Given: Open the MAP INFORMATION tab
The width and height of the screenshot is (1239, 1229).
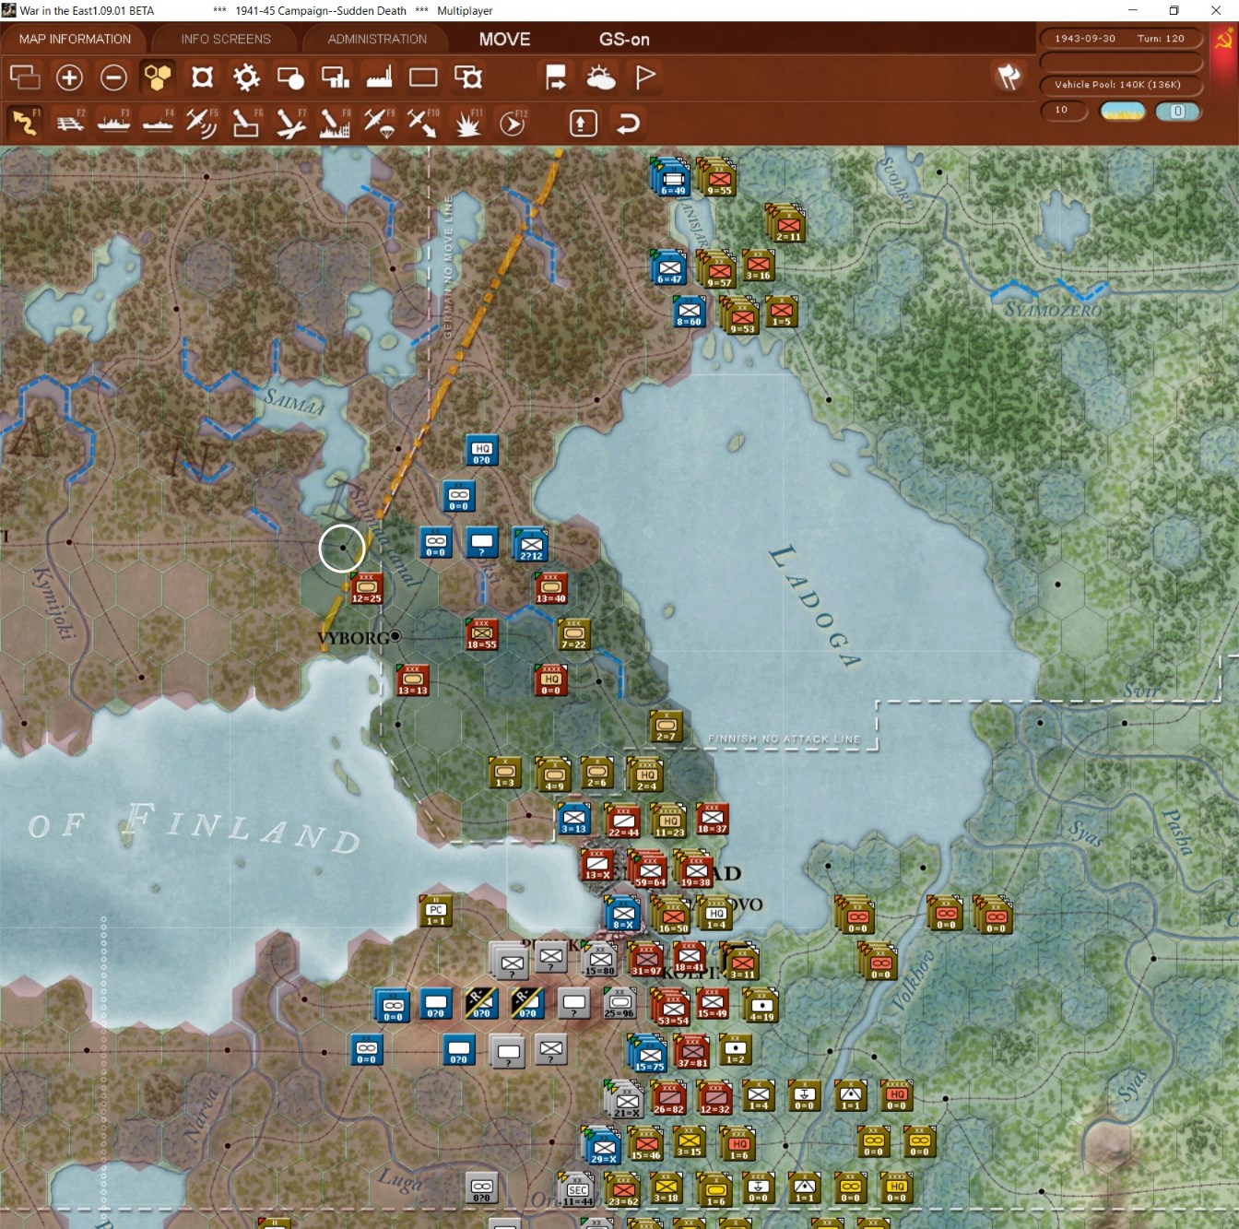Looking at the screenshot, I should 76,39.
